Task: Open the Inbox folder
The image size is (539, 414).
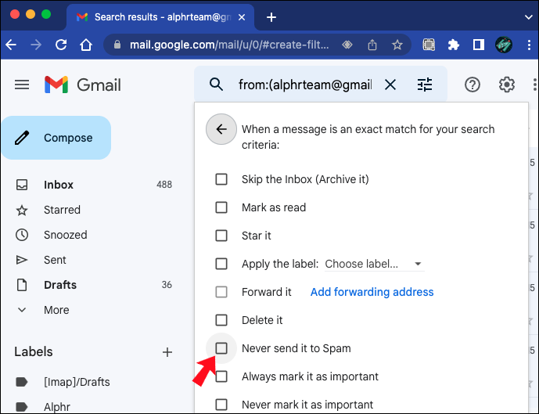Action: coord(59,185)
